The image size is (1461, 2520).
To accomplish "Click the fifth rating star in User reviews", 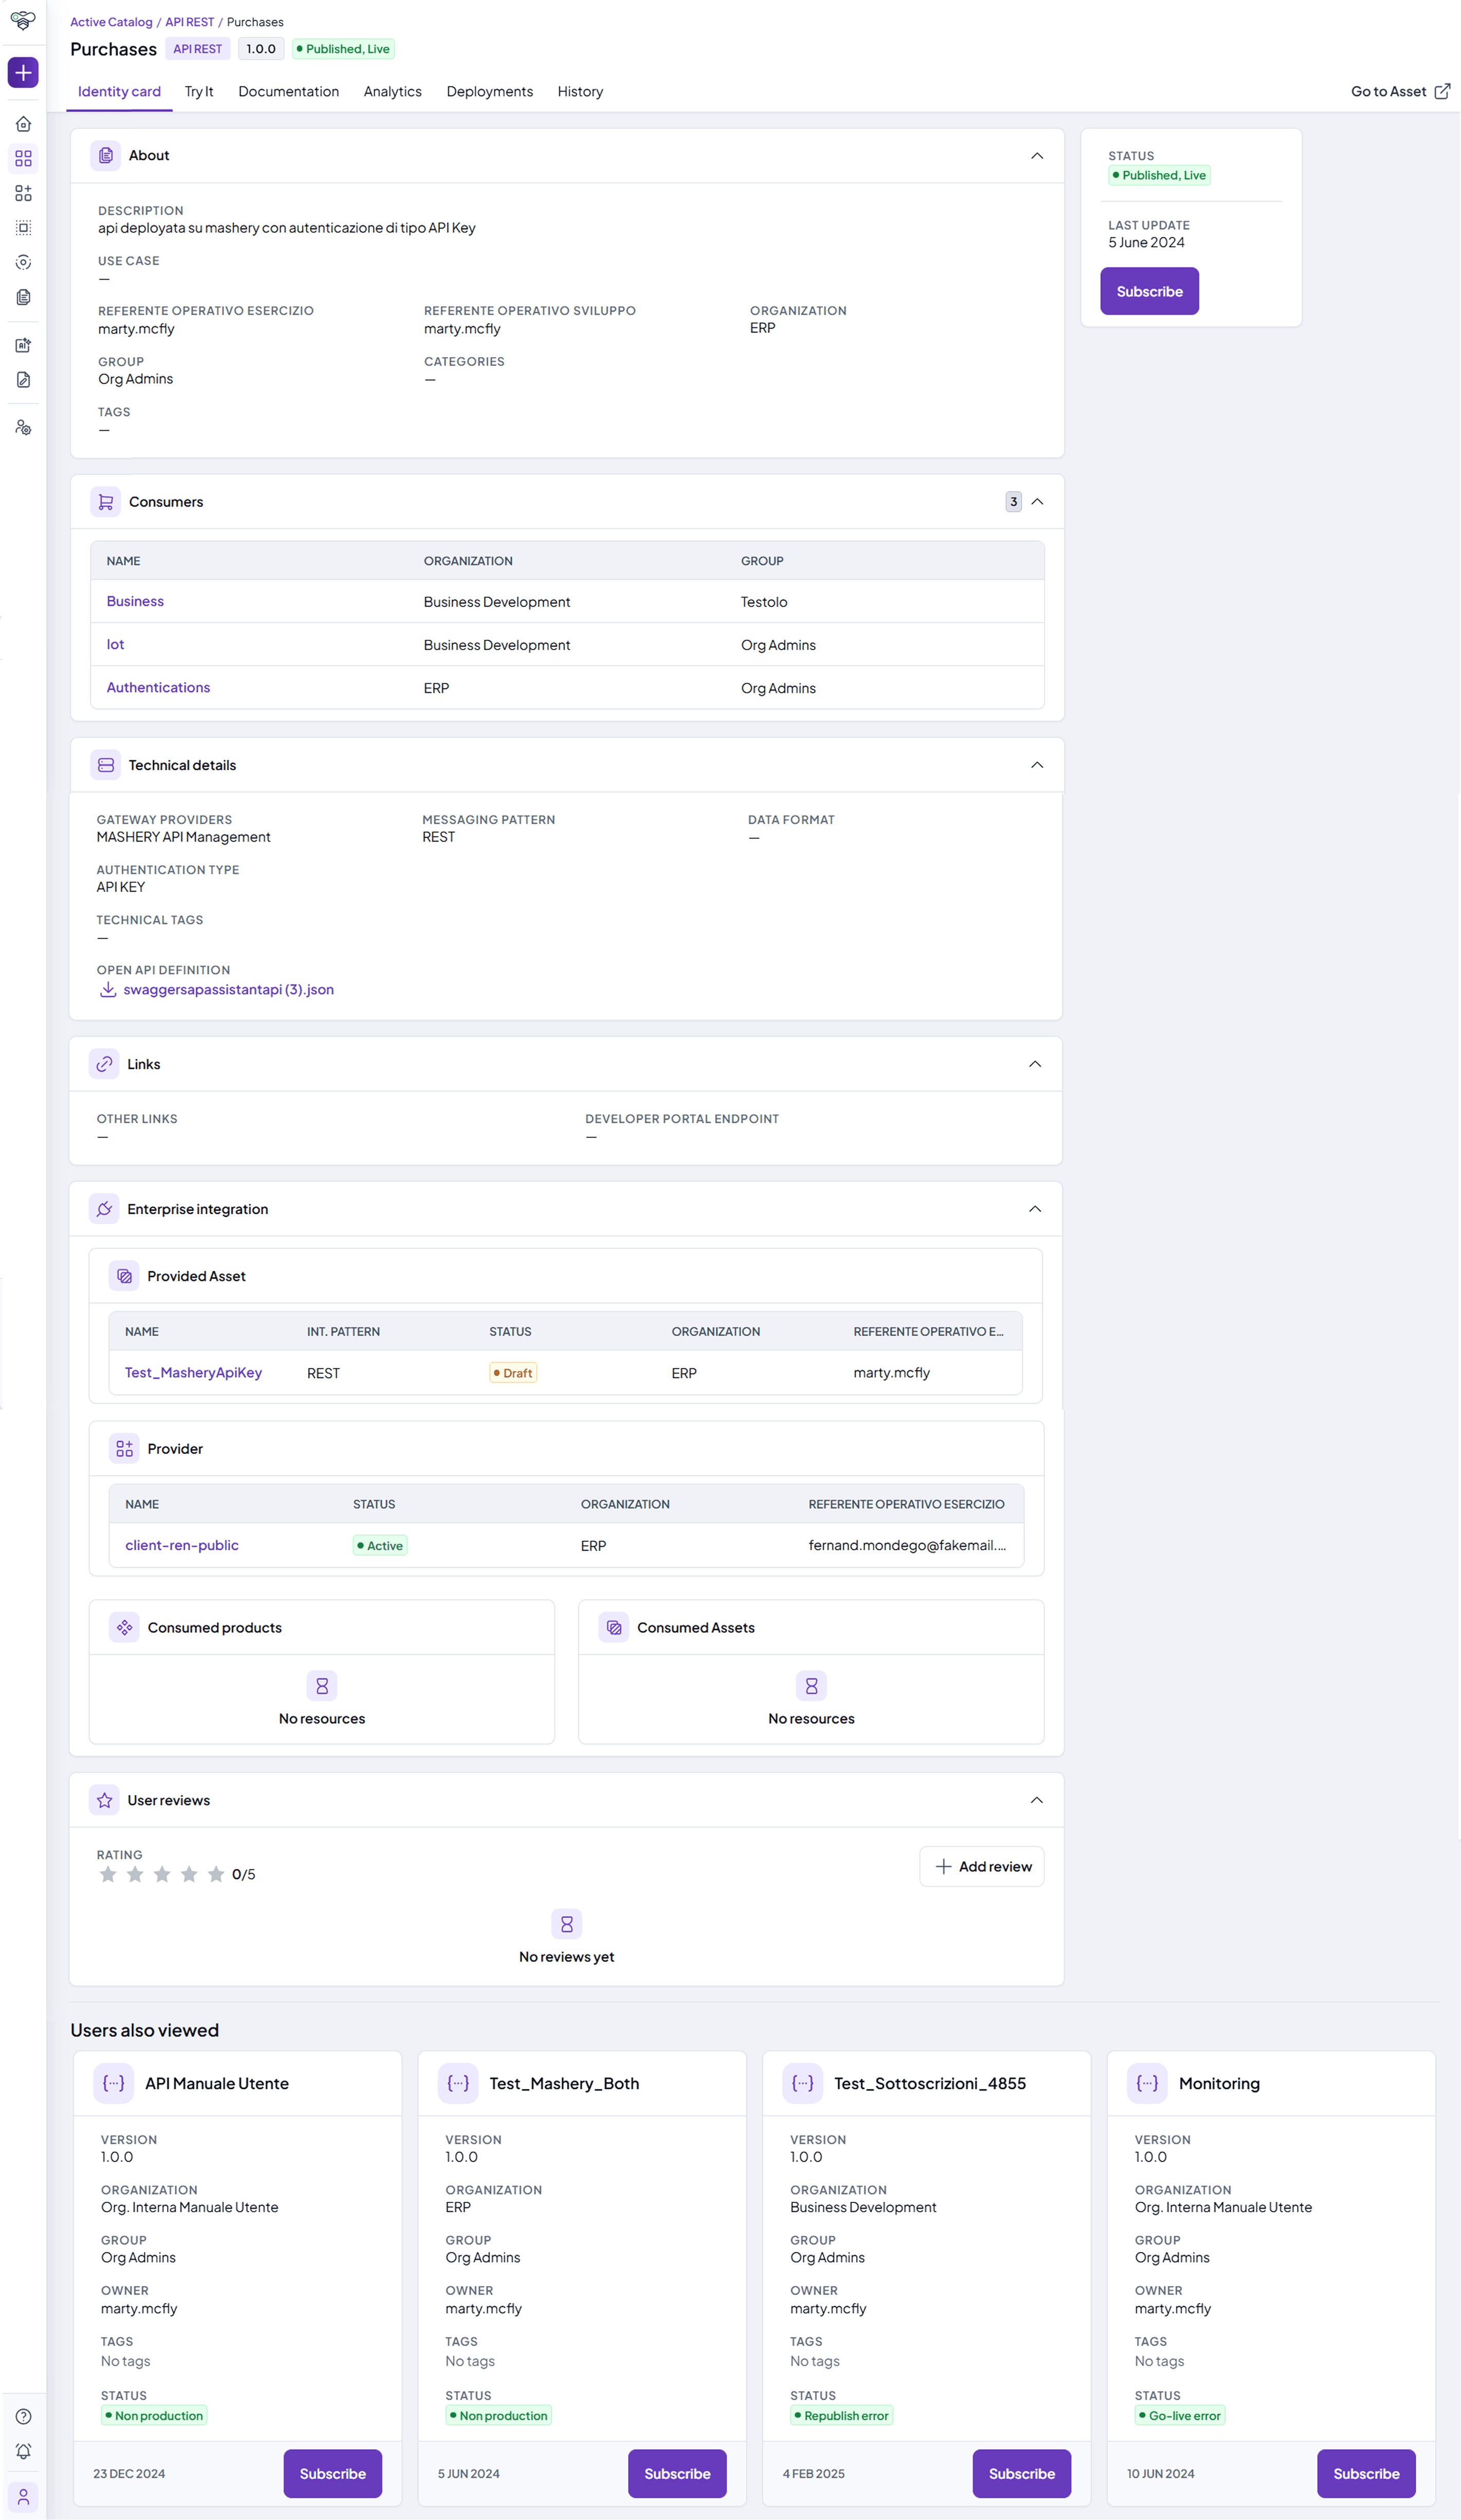I will click(x=216, y=1874).
